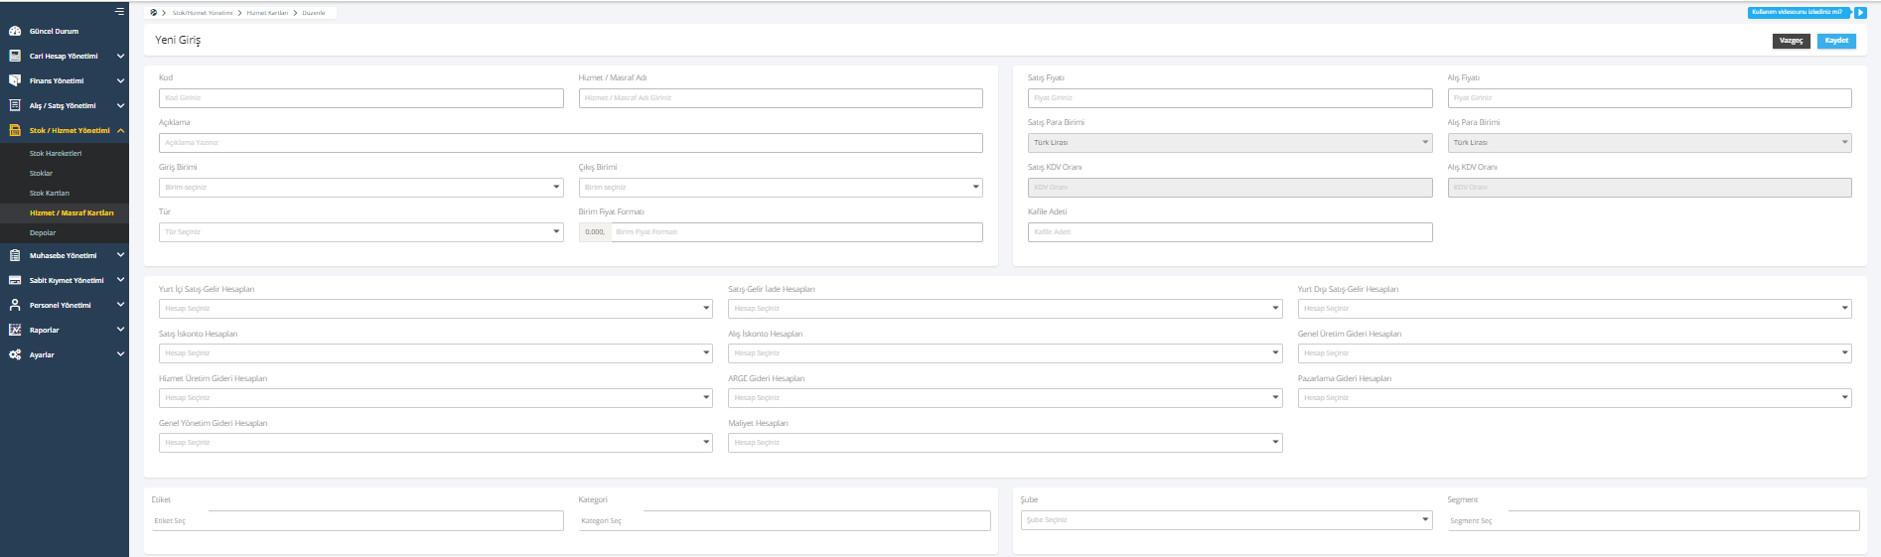Click the Finans Yönetimi icon
The width and height of the screenshot is (1881, 557).
point(15,80)
